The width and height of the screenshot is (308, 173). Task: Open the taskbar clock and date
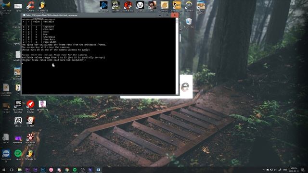(294, 170)
